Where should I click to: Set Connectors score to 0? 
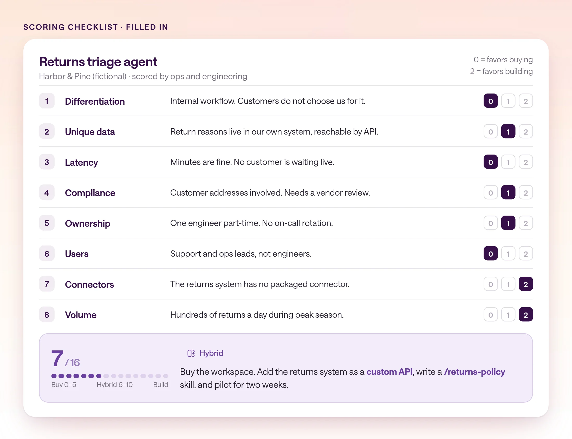[x=490, y=284]
